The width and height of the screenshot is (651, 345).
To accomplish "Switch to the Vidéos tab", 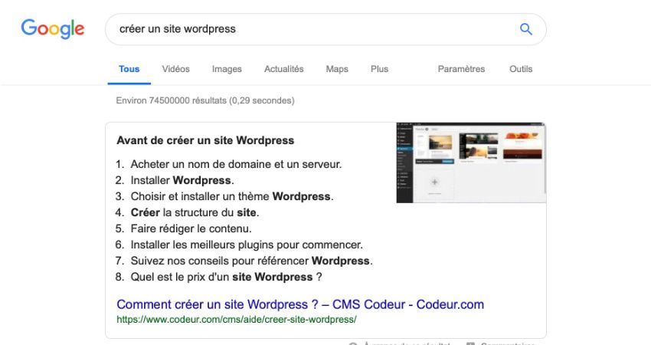I will (x=175, y=69).
